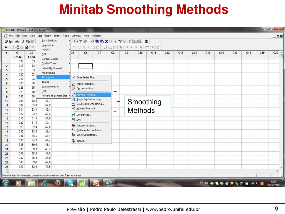Open the Assistant menu
Viewport: 285px width, 214px height.
click(96, 36)
